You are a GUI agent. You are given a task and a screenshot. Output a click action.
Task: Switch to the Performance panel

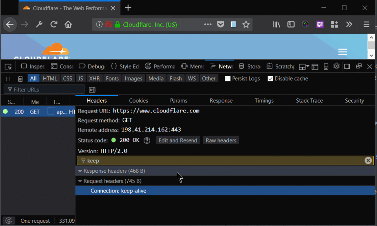click(x=161, y=67)
